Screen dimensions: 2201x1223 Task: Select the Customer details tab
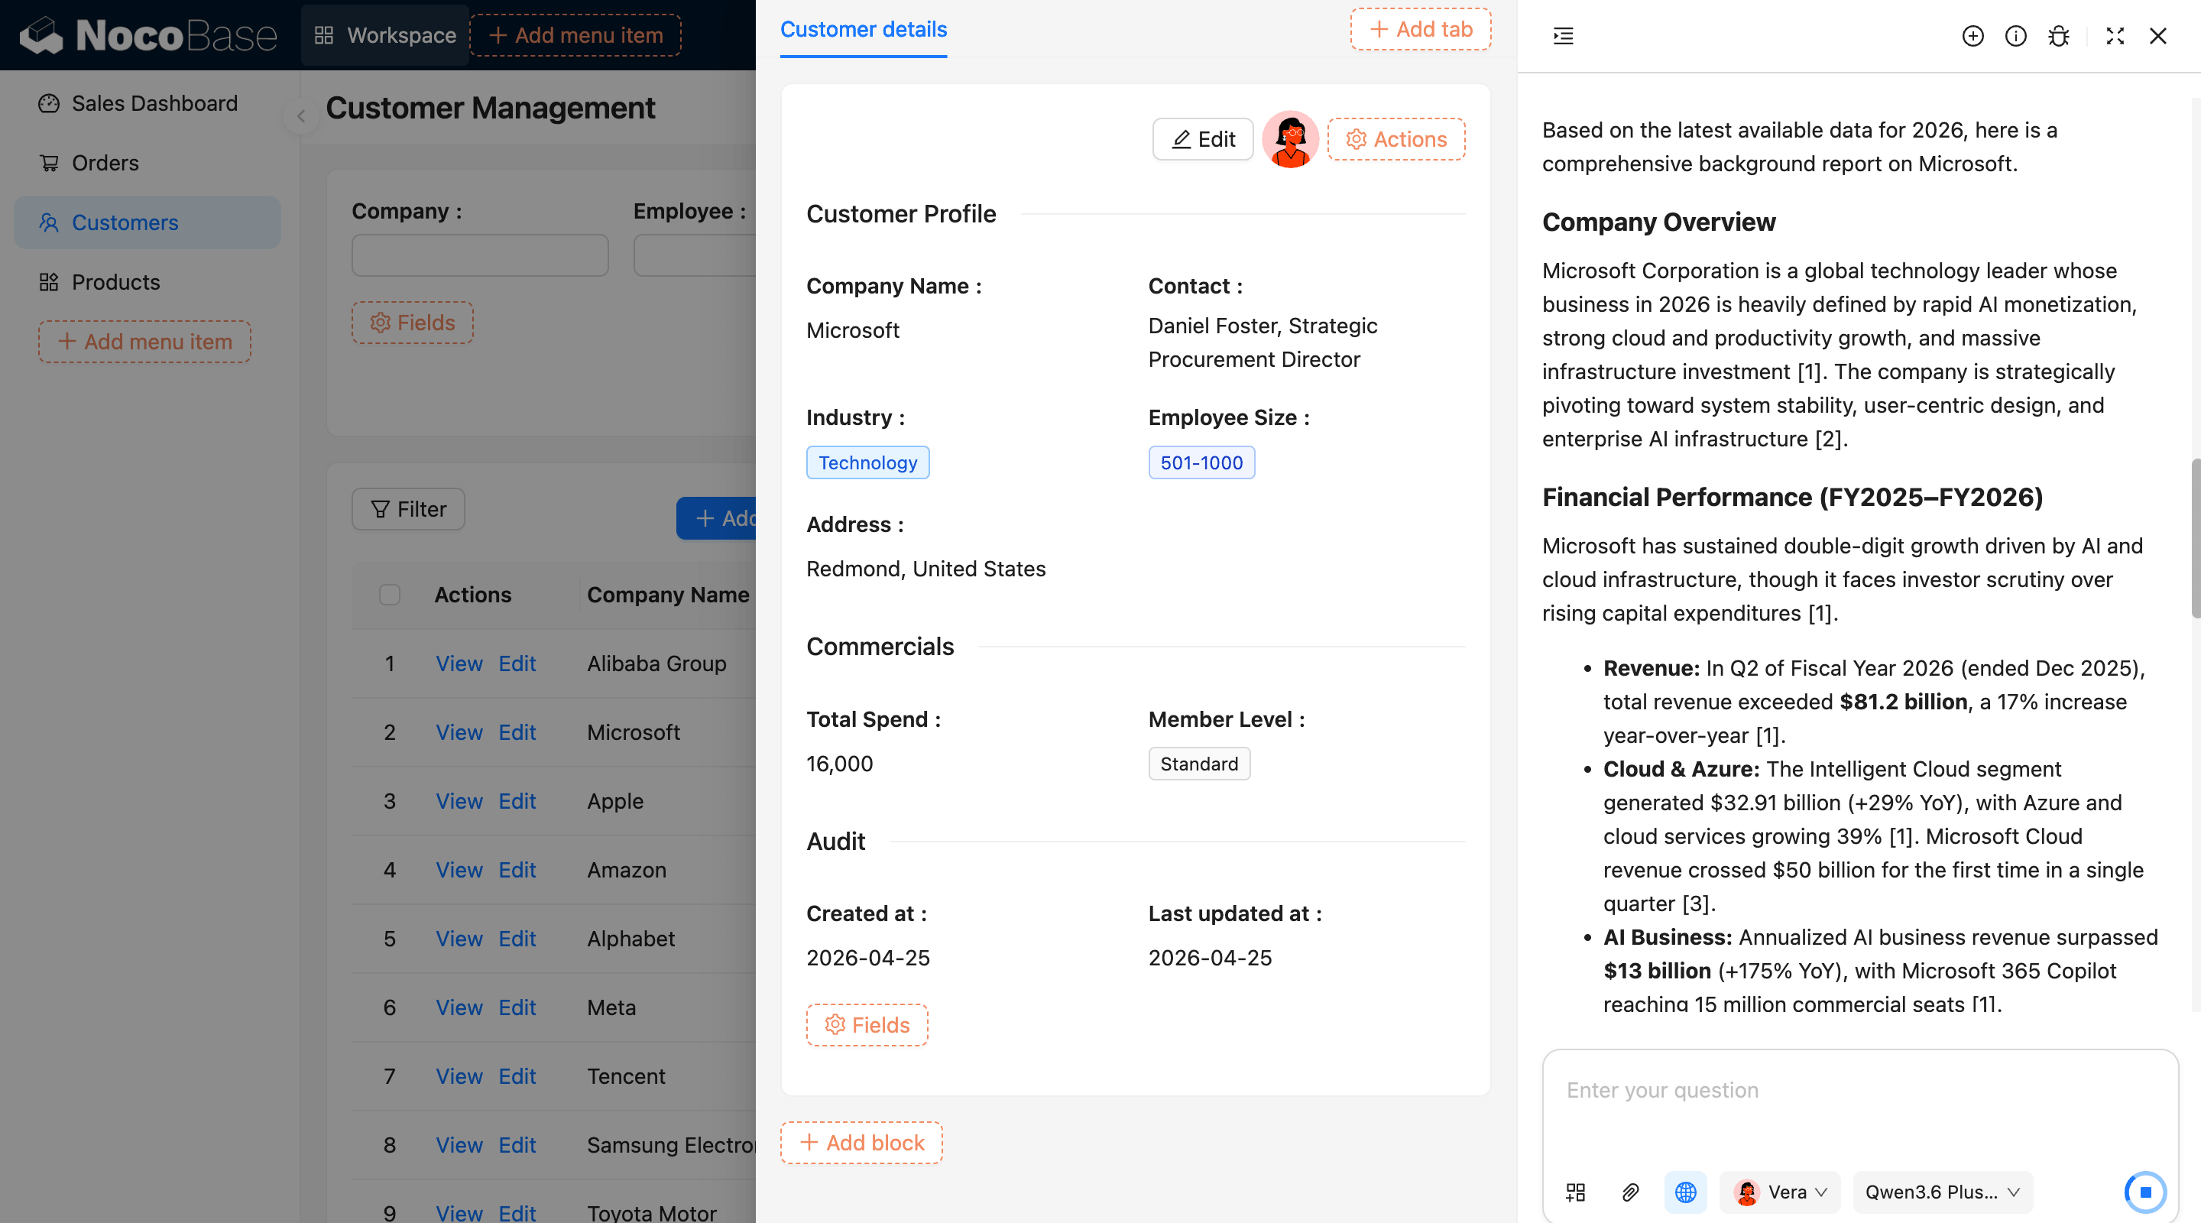863,30
